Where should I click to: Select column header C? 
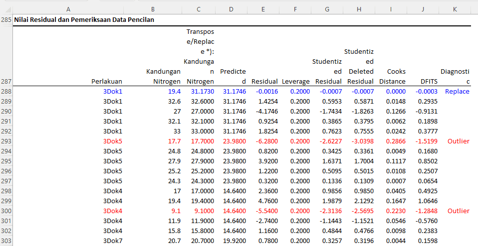click(x=199, y=9)
